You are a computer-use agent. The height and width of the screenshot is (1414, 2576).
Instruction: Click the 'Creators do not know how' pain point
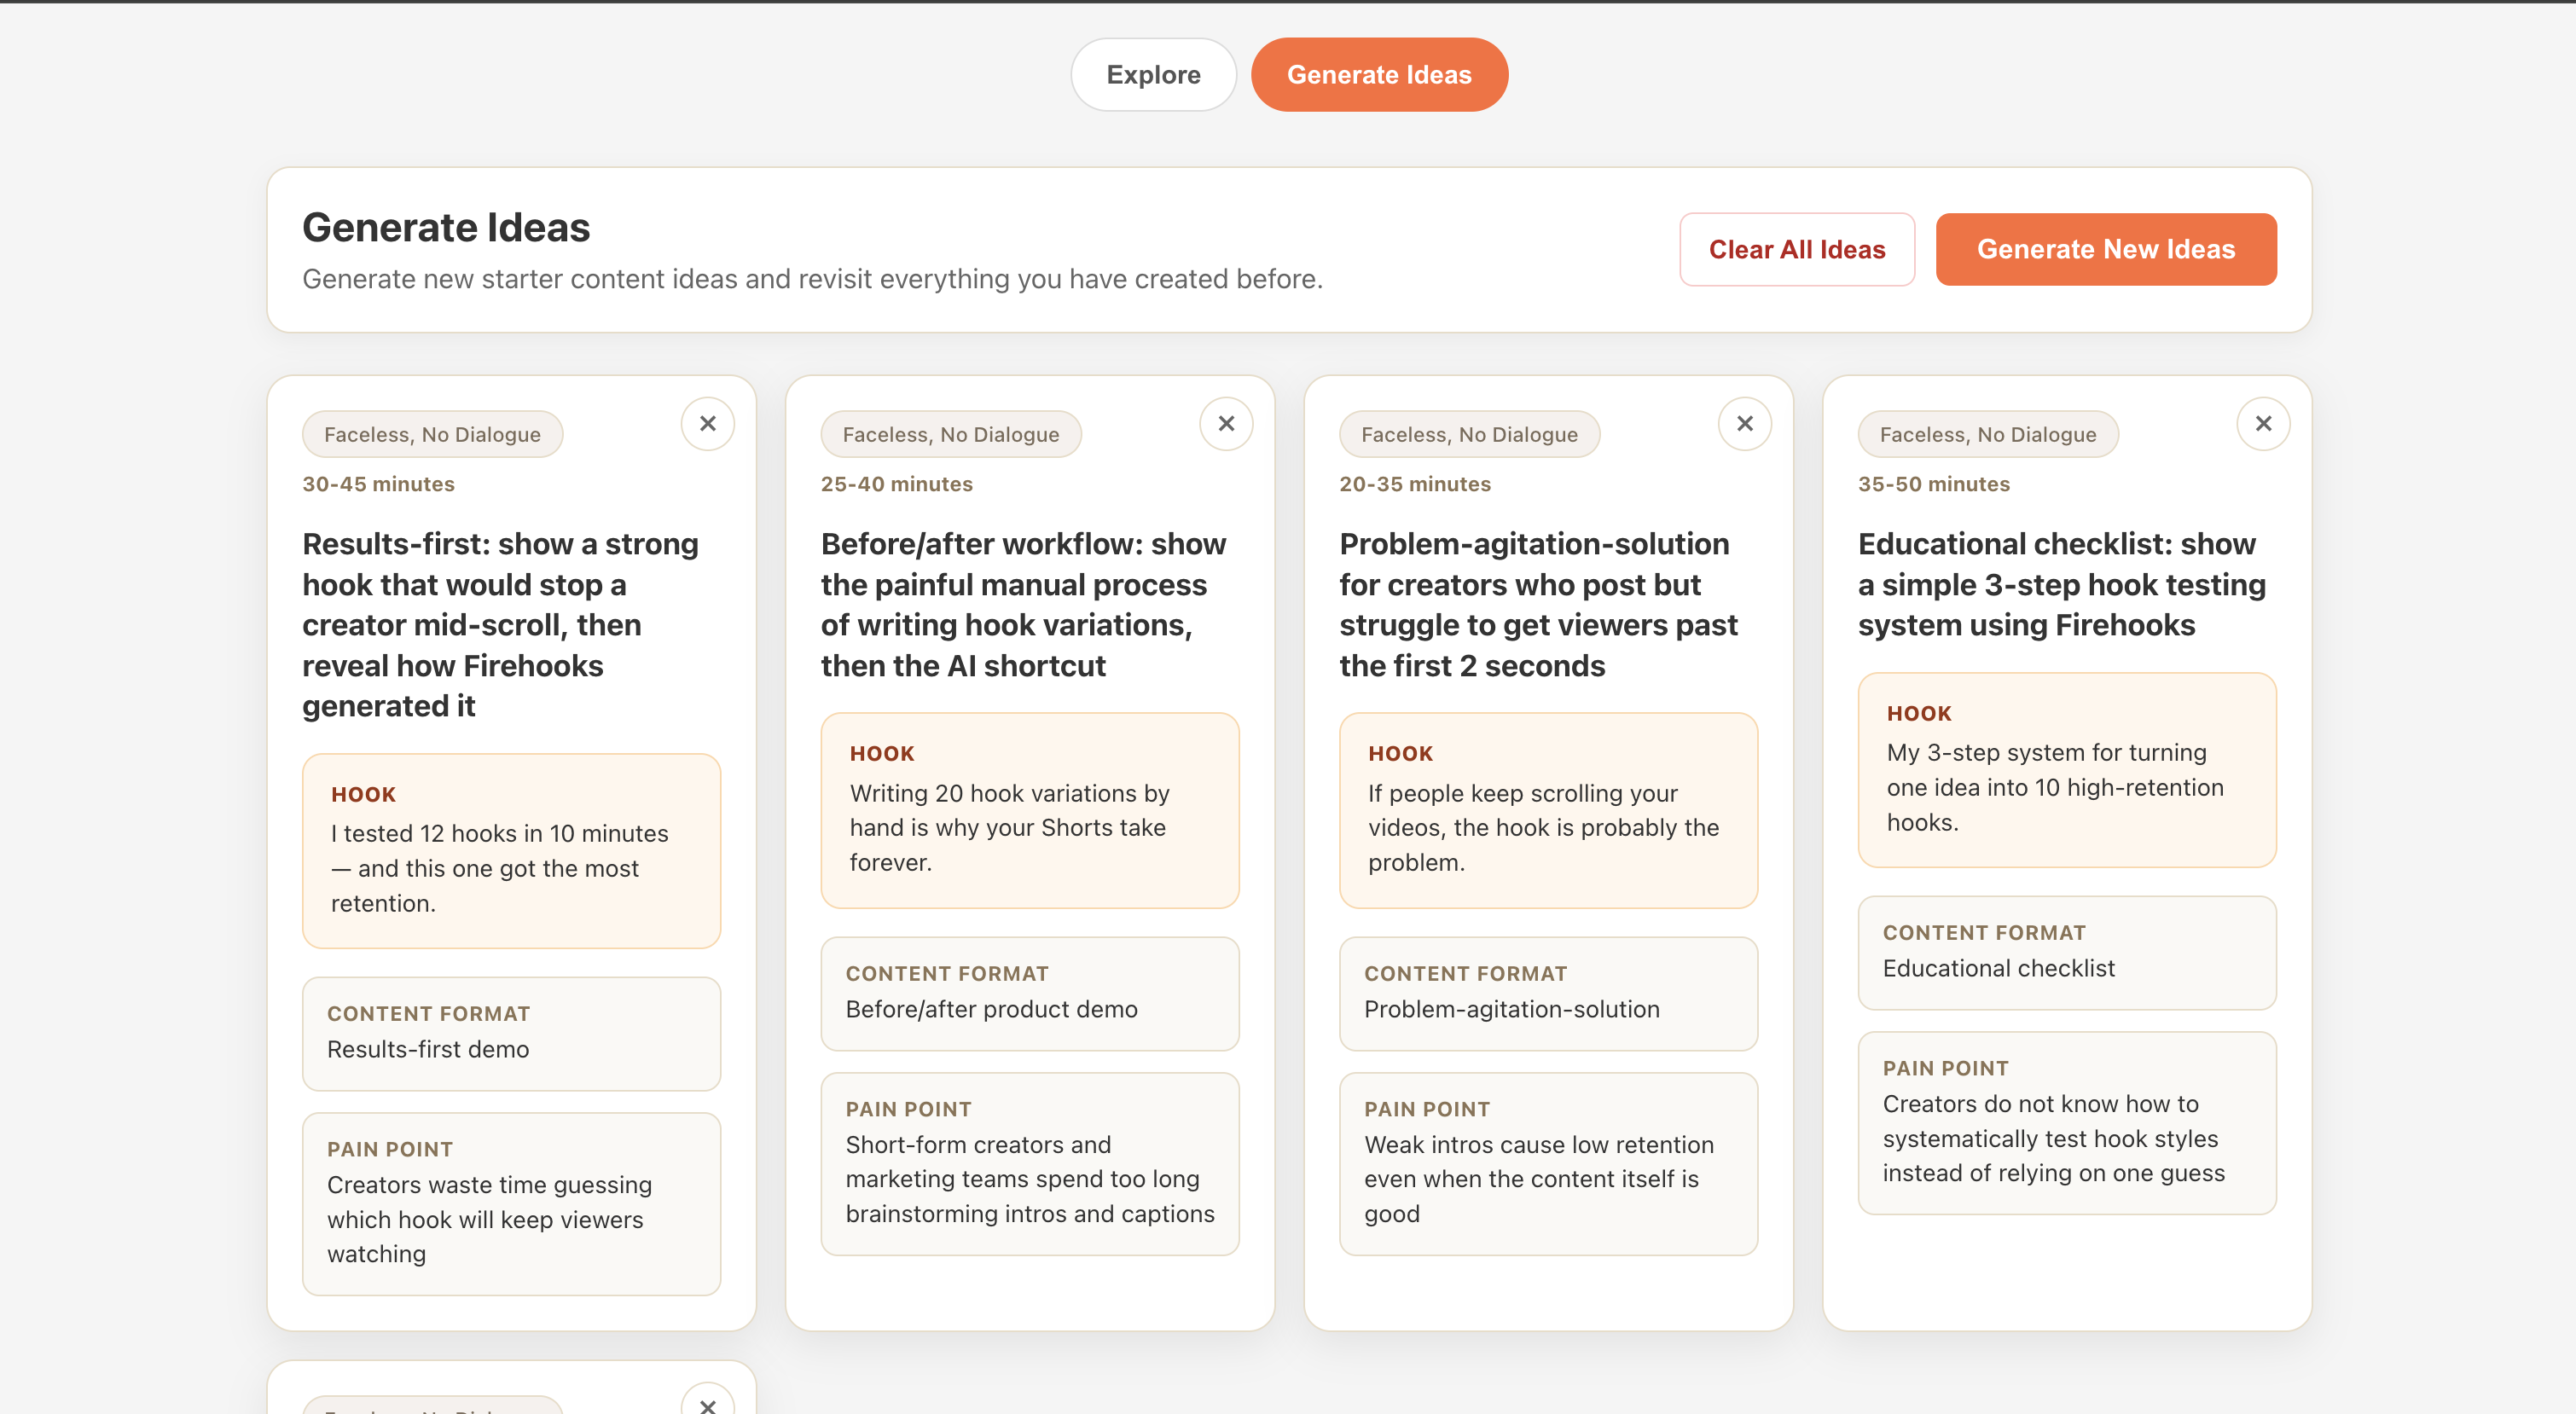pyautogui.click(x=2067, y=1123)
